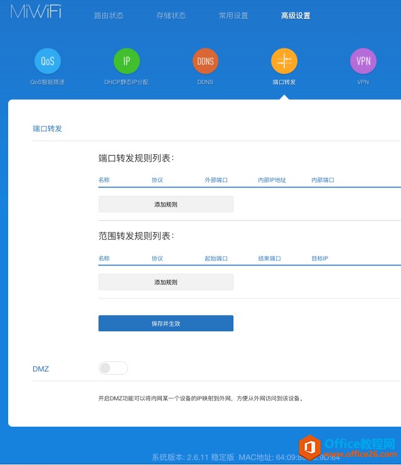Open the orange DDNS icon
401x465 pixels.
[205, 61]
